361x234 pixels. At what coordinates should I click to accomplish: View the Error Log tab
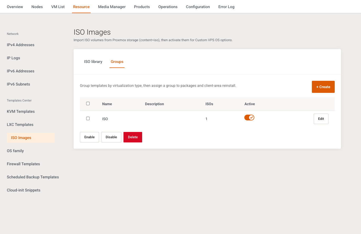point(226,7)
